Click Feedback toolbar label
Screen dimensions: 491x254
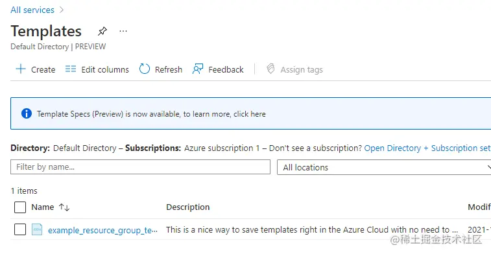coord(226,69)
